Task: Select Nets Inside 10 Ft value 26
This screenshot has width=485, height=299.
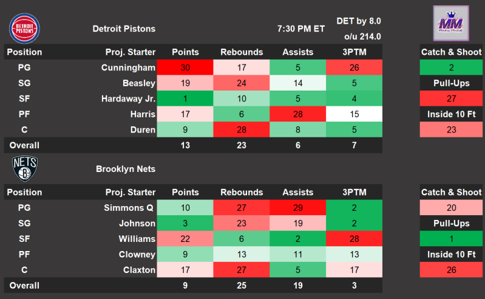Action: 451,270
